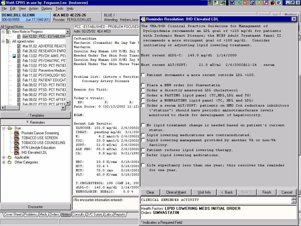Screen dimensions: 301x226
Task: Switch to the Orders tab
Action: click(x=54, y=215)
